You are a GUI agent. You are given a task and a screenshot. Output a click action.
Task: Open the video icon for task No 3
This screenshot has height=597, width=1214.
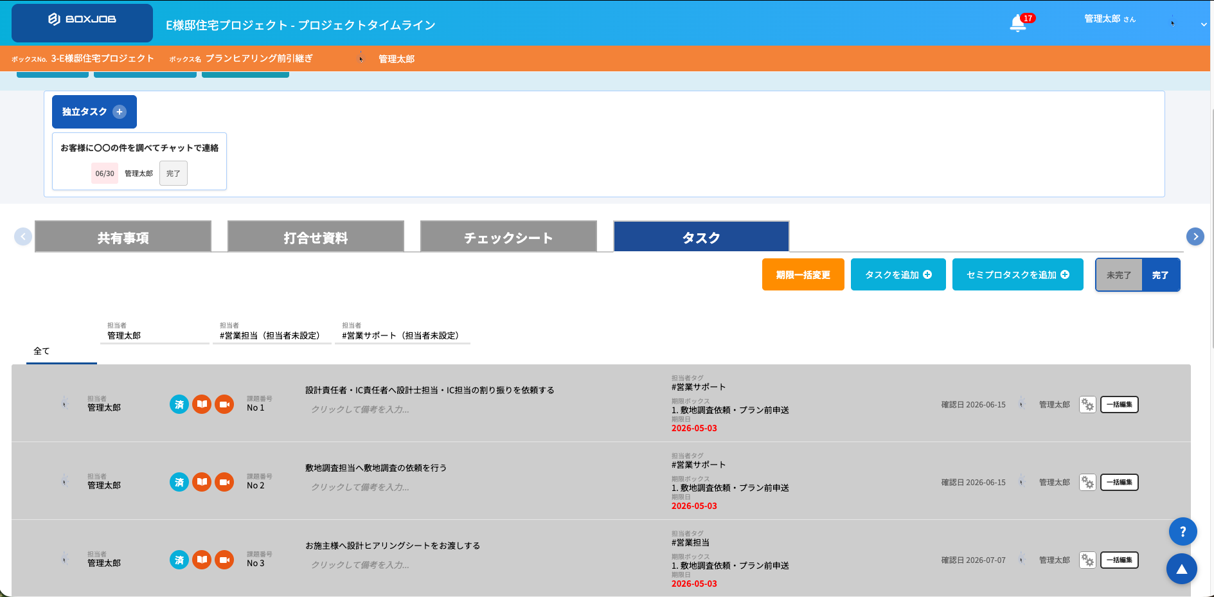click(x=224, y=560)
